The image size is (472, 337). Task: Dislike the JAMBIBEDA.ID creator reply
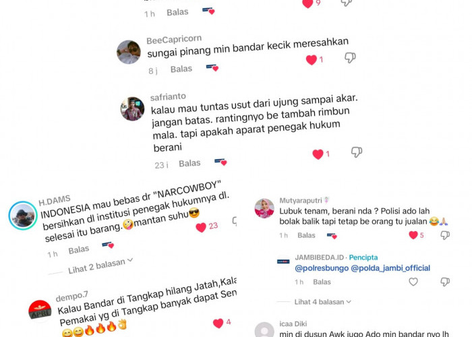point(445,282)
